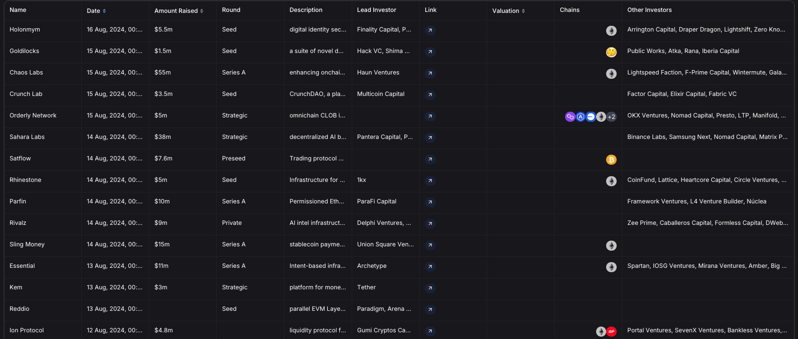Open the external link arrow for Kem
The width and height of the screenshot is (798, 339).
point(430,288)
